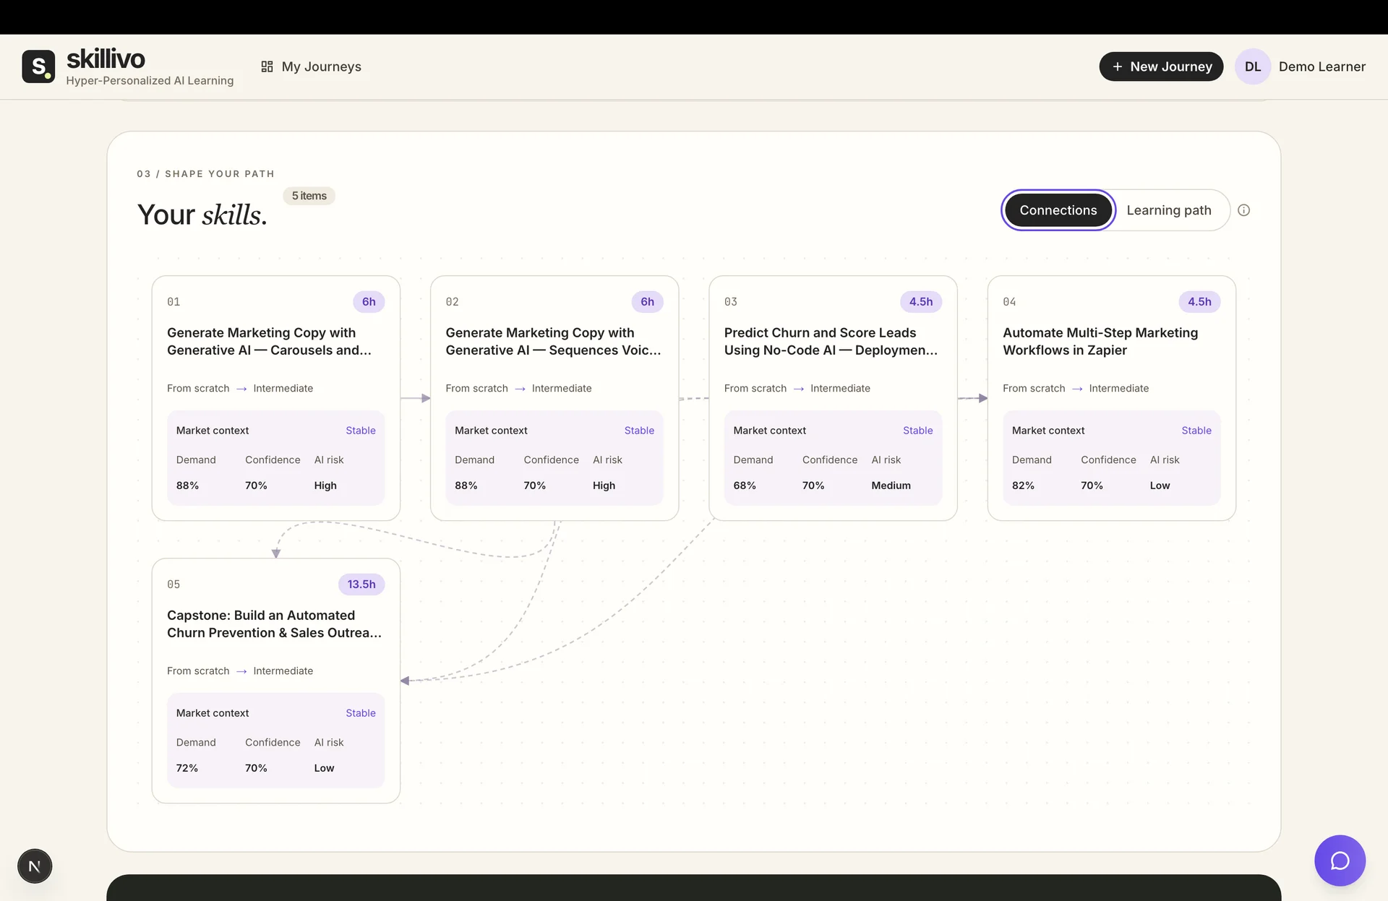Click 72% demand value in Capstone card

pyautogui.click(x=187, y=768)
